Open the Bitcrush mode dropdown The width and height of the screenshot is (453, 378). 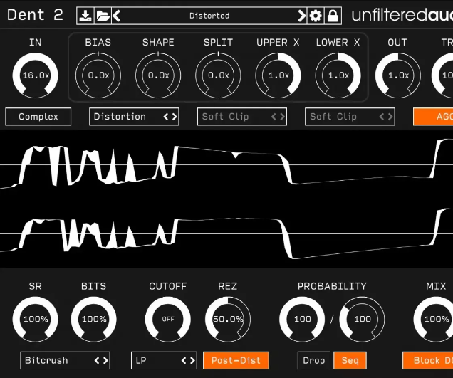(x=66, y=360)
